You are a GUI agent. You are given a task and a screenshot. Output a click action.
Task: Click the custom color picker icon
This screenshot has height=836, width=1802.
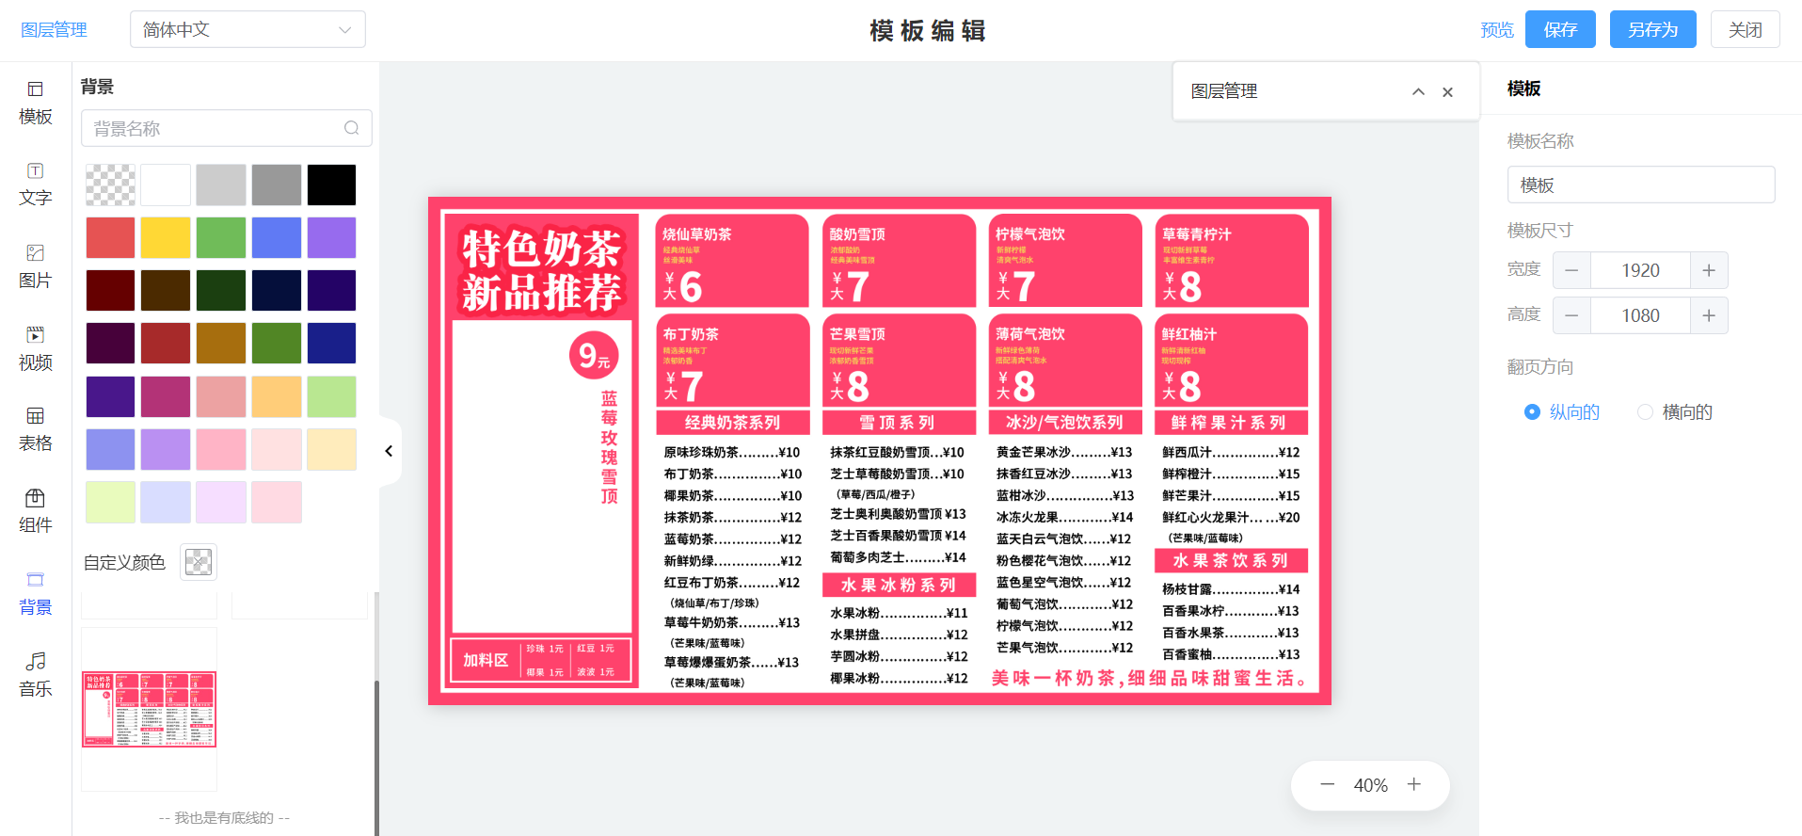[x=198, y=562]
